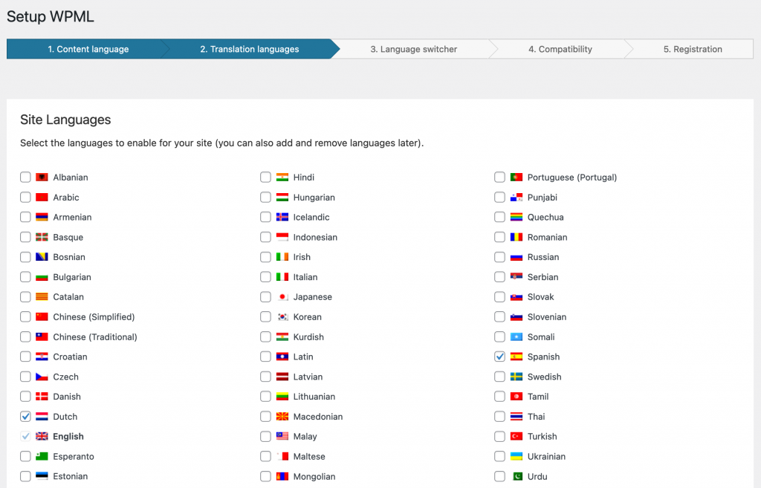Click the Romanian flag icon

(516, 237)
